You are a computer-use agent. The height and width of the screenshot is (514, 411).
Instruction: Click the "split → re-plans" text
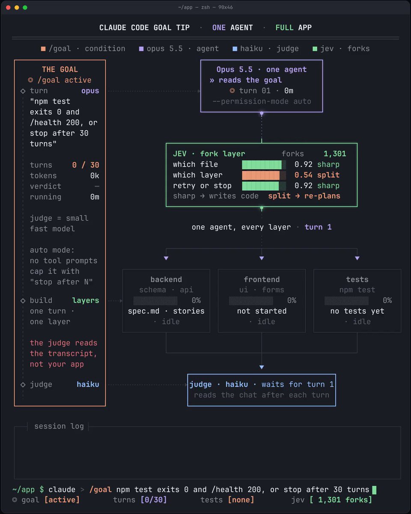[x=304, y=196]
